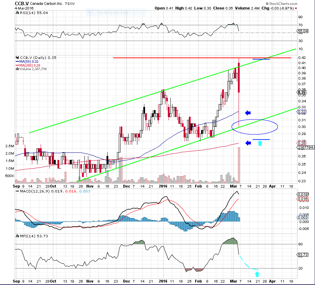
Task: Click the 0.23 price axis label
Action: click(x=302, y=181)
